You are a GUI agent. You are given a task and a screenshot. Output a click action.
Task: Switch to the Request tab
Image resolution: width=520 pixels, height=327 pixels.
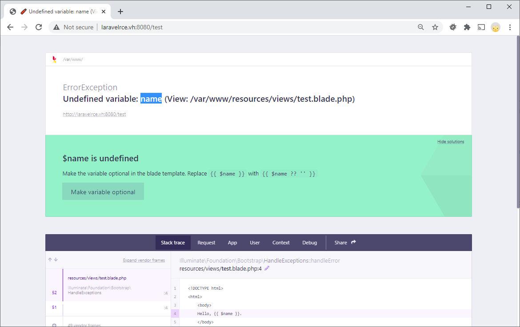coord(206,243)
